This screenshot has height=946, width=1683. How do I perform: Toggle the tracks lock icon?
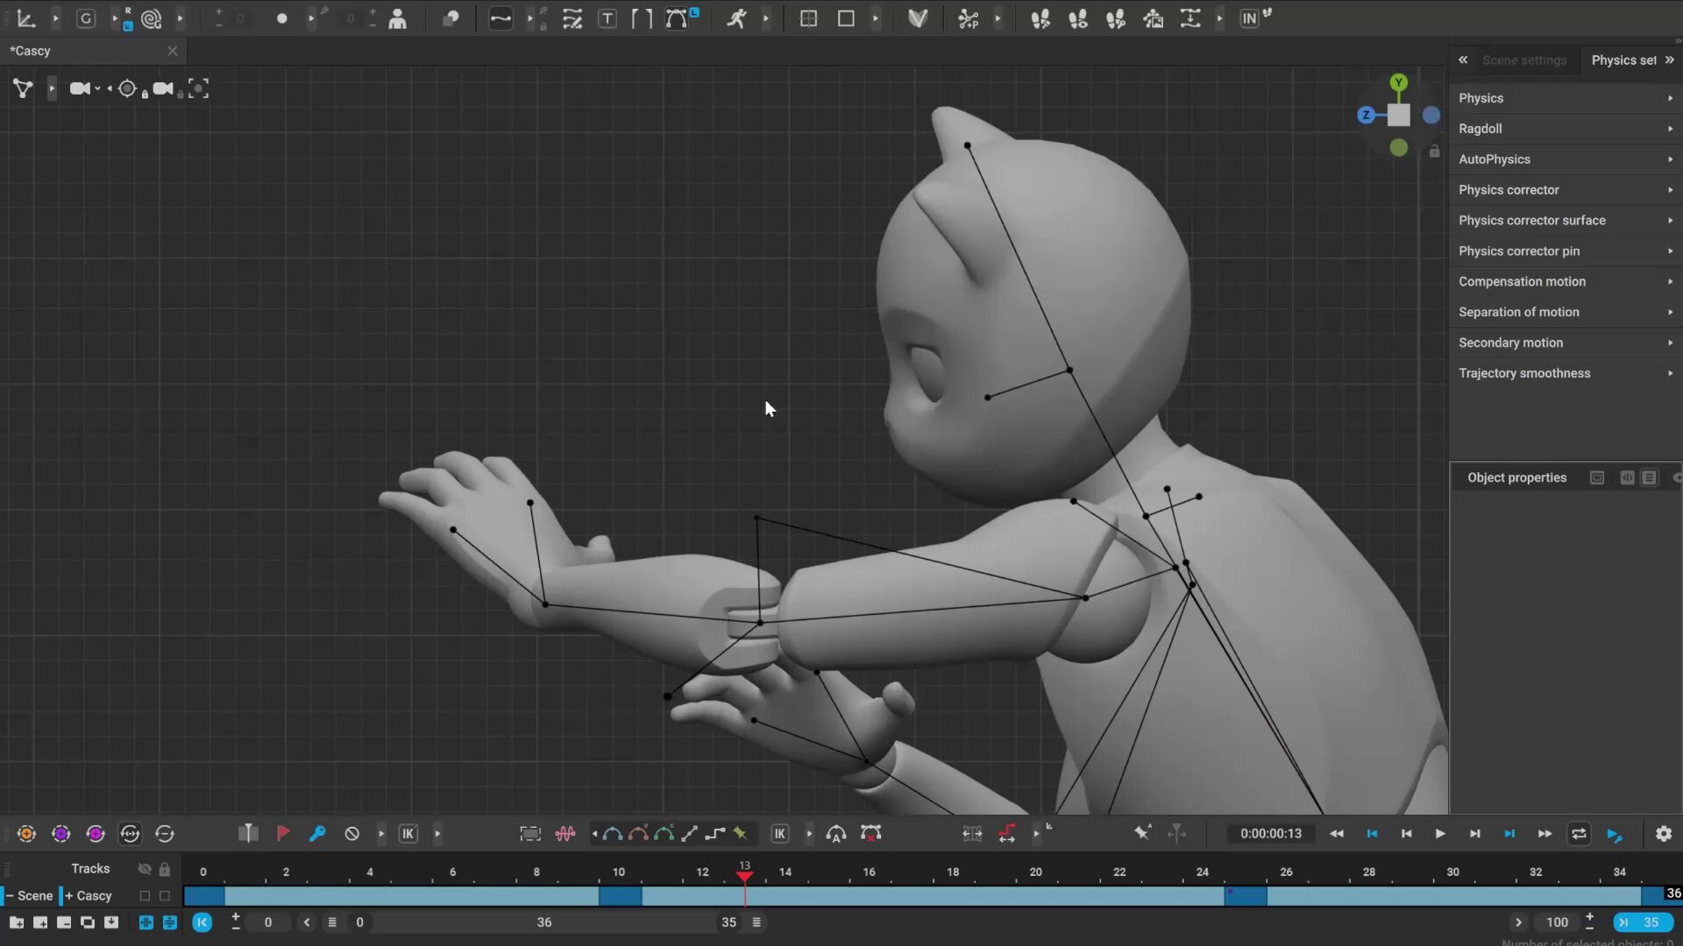pyautogui.click(x=165, y=869)
